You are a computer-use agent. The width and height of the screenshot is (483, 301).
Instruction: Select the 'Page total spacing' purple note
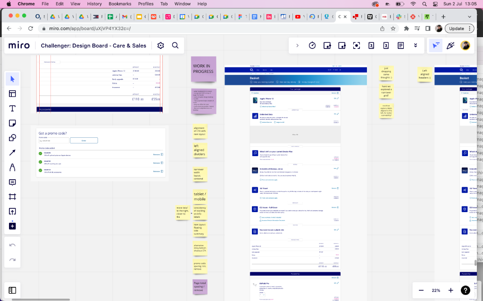click(x=200, y=286)
